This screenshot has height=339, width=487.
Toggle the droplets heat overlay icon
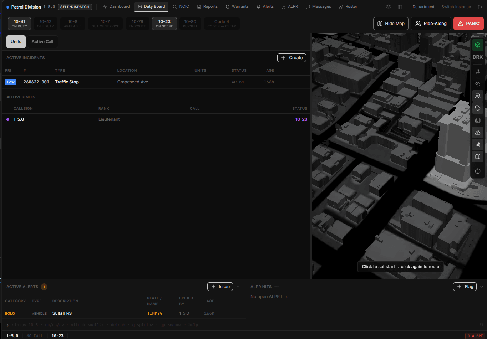point(478,84)
